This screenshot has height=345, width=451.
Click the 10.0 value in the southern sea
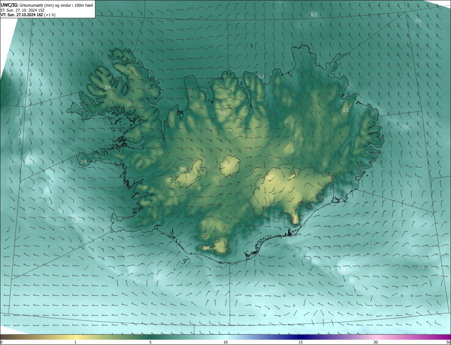click(343, 271)
